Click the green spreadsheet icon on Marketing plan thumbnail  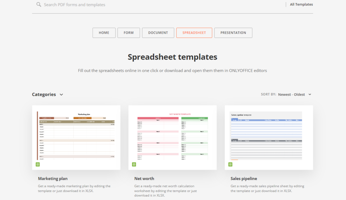[x=38, y=164]
